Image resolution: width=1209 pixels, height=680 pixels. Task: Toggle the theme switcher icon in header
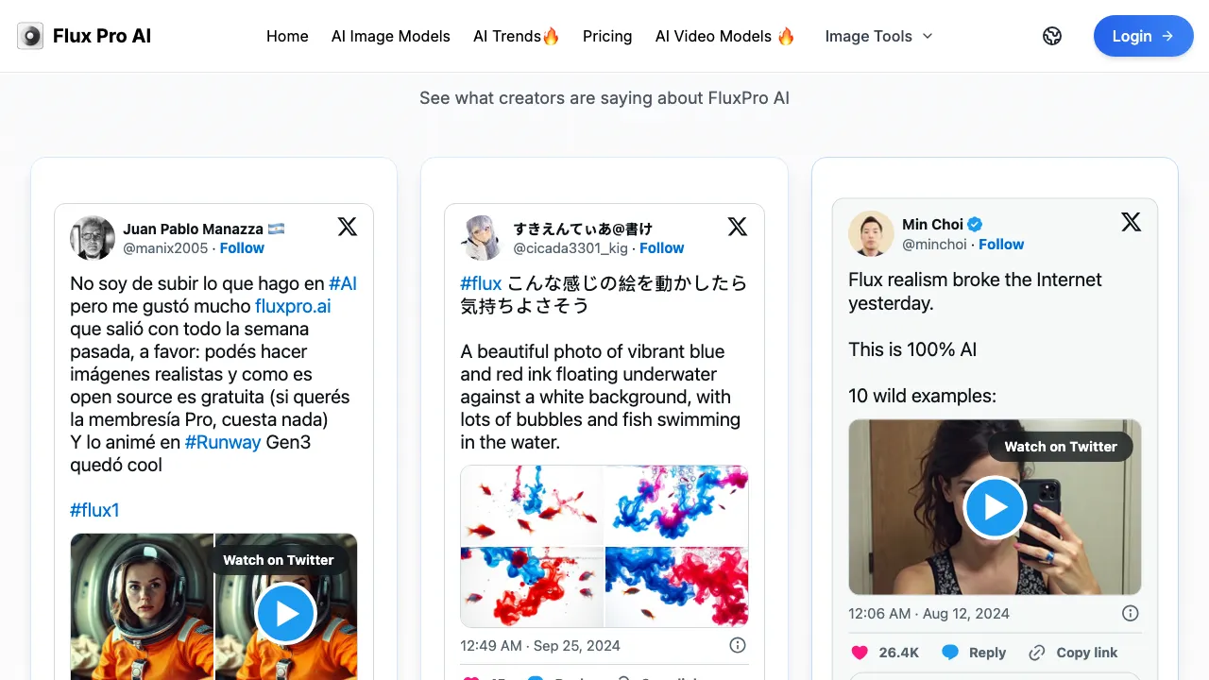pos(1052,36)
